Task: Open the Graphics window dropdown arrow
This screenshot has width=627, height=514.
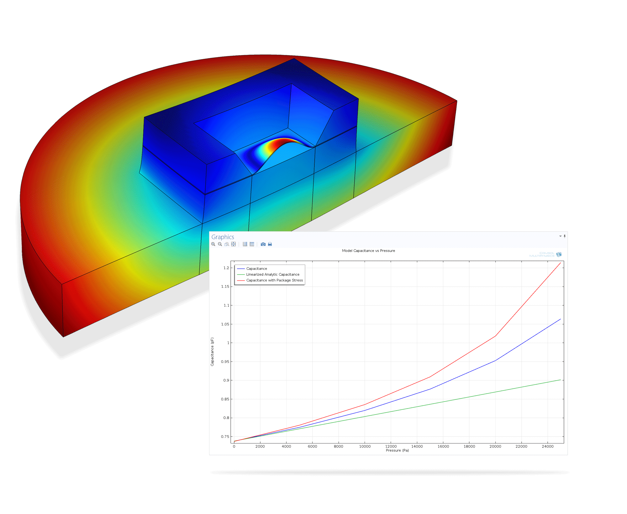Action: 560,236
